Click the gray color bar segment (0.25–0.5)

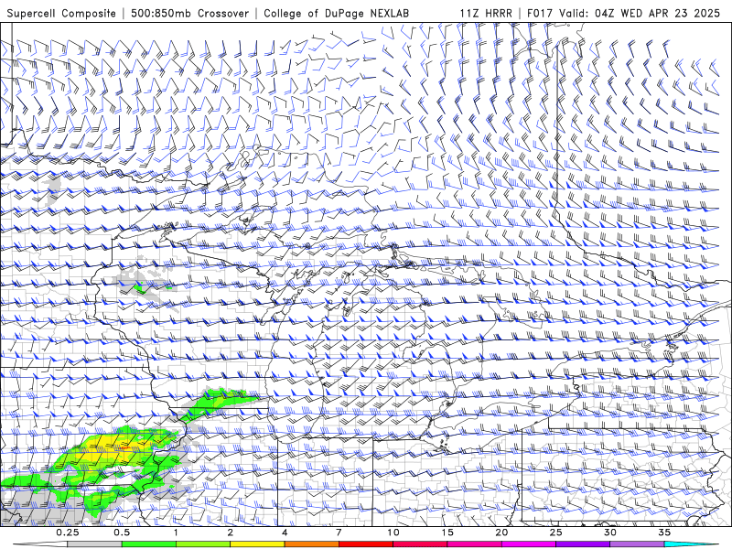tap(94, 544)
